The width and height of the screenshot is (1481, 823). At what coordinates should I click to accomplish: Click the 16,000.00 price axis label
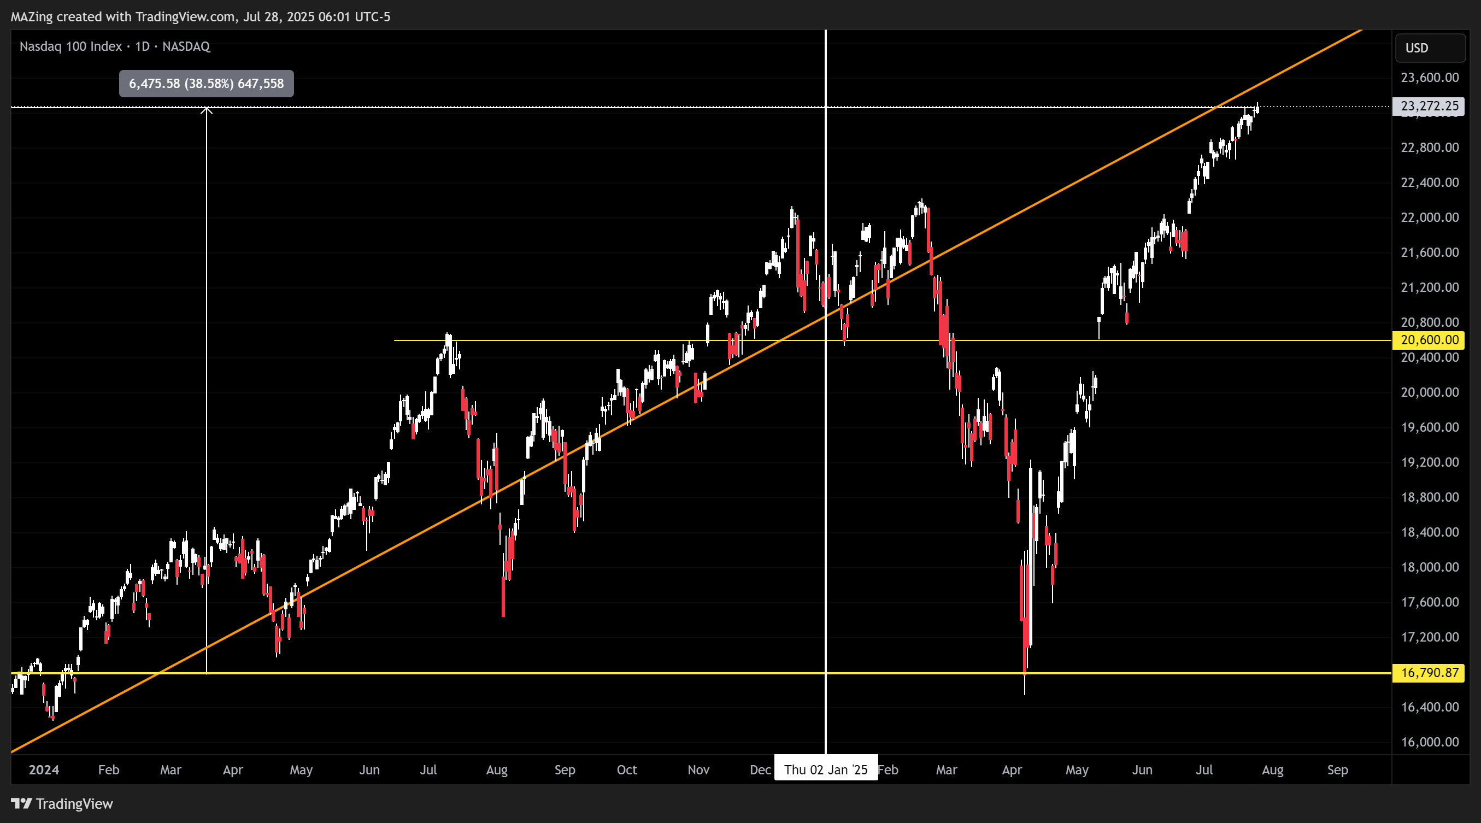pyautogui.click(x=1430, y=742)
